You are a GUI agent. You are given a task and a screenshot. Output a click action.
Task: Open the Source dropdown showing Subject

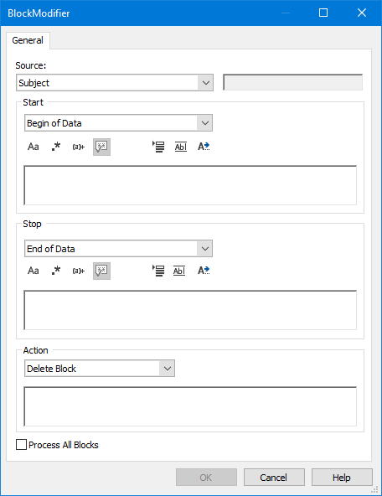pyautogui.click(x=115, y=83)
